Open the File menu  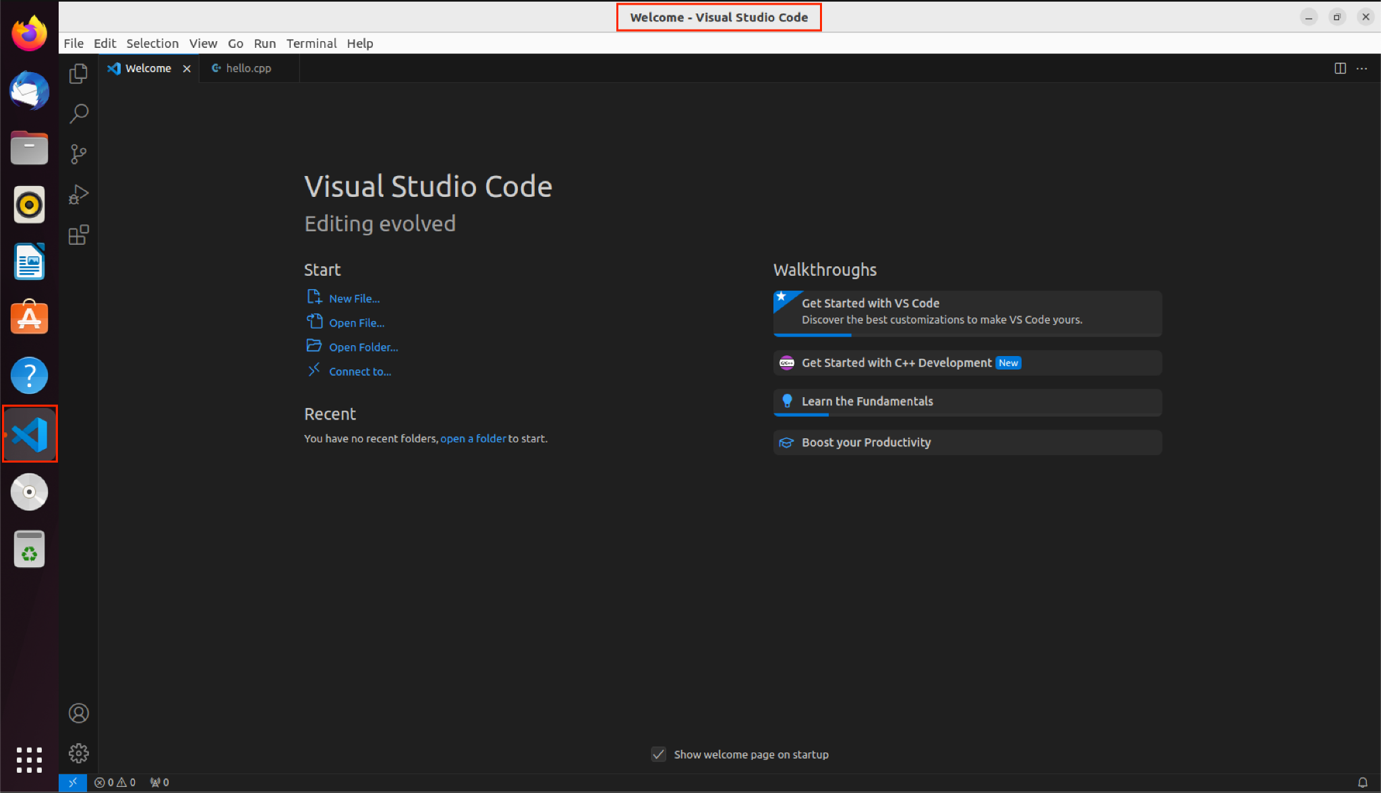pyautogui.click(x=74, y=43)
